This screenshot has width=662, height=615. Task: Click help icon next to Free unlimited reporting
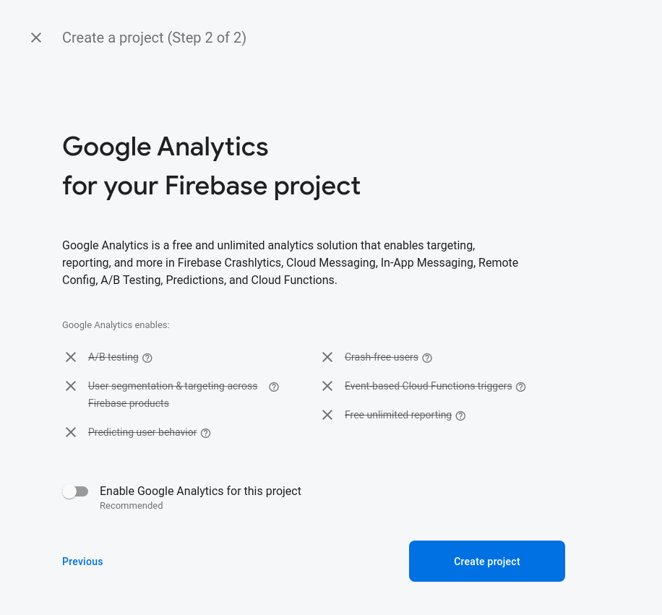(x=461, y=416)
